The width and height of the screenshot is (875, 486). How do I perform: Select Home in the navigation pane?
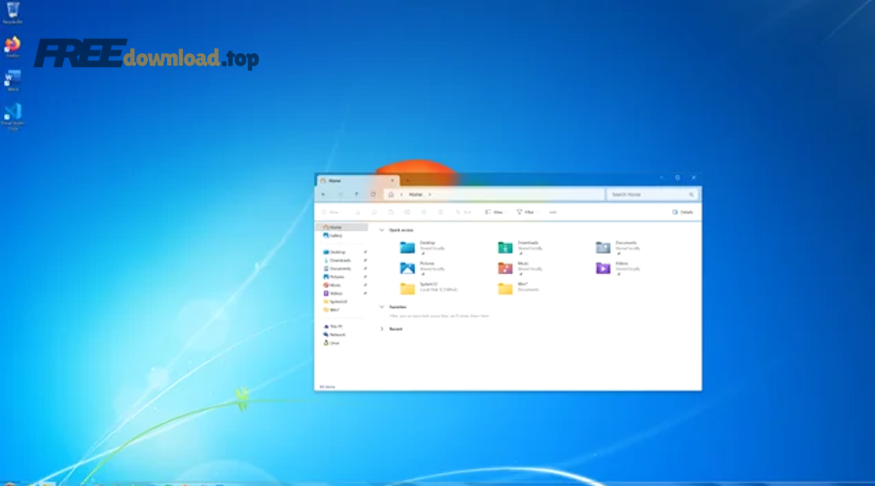tap(341, 227)
